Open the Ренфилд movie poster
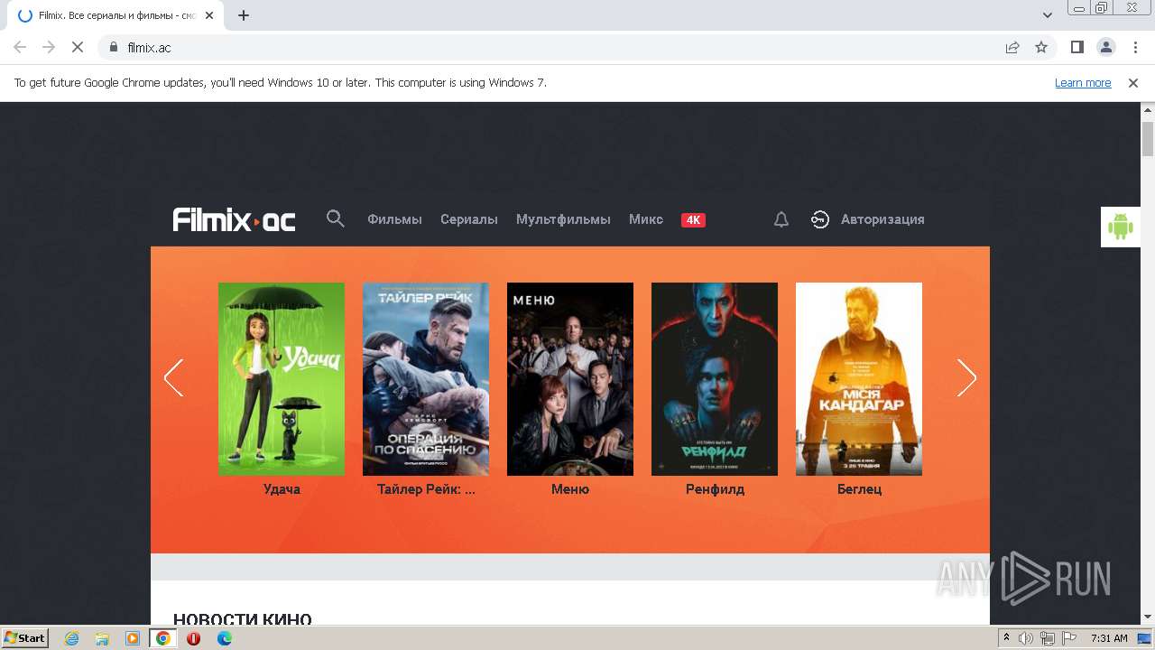This screenshot has height=650, width=1155. tap(715, 379)
